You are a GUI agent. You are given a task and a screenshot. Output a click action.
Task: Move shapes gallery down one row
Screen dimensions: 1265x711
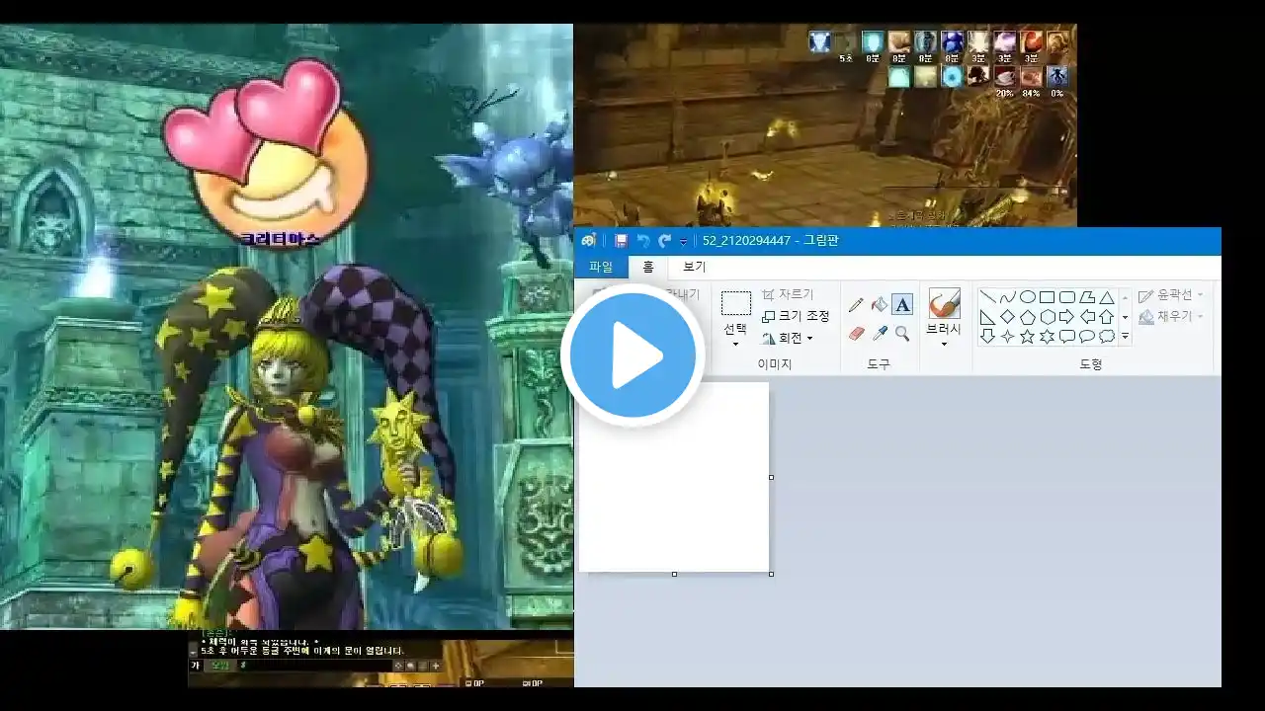pos(1125,317)
